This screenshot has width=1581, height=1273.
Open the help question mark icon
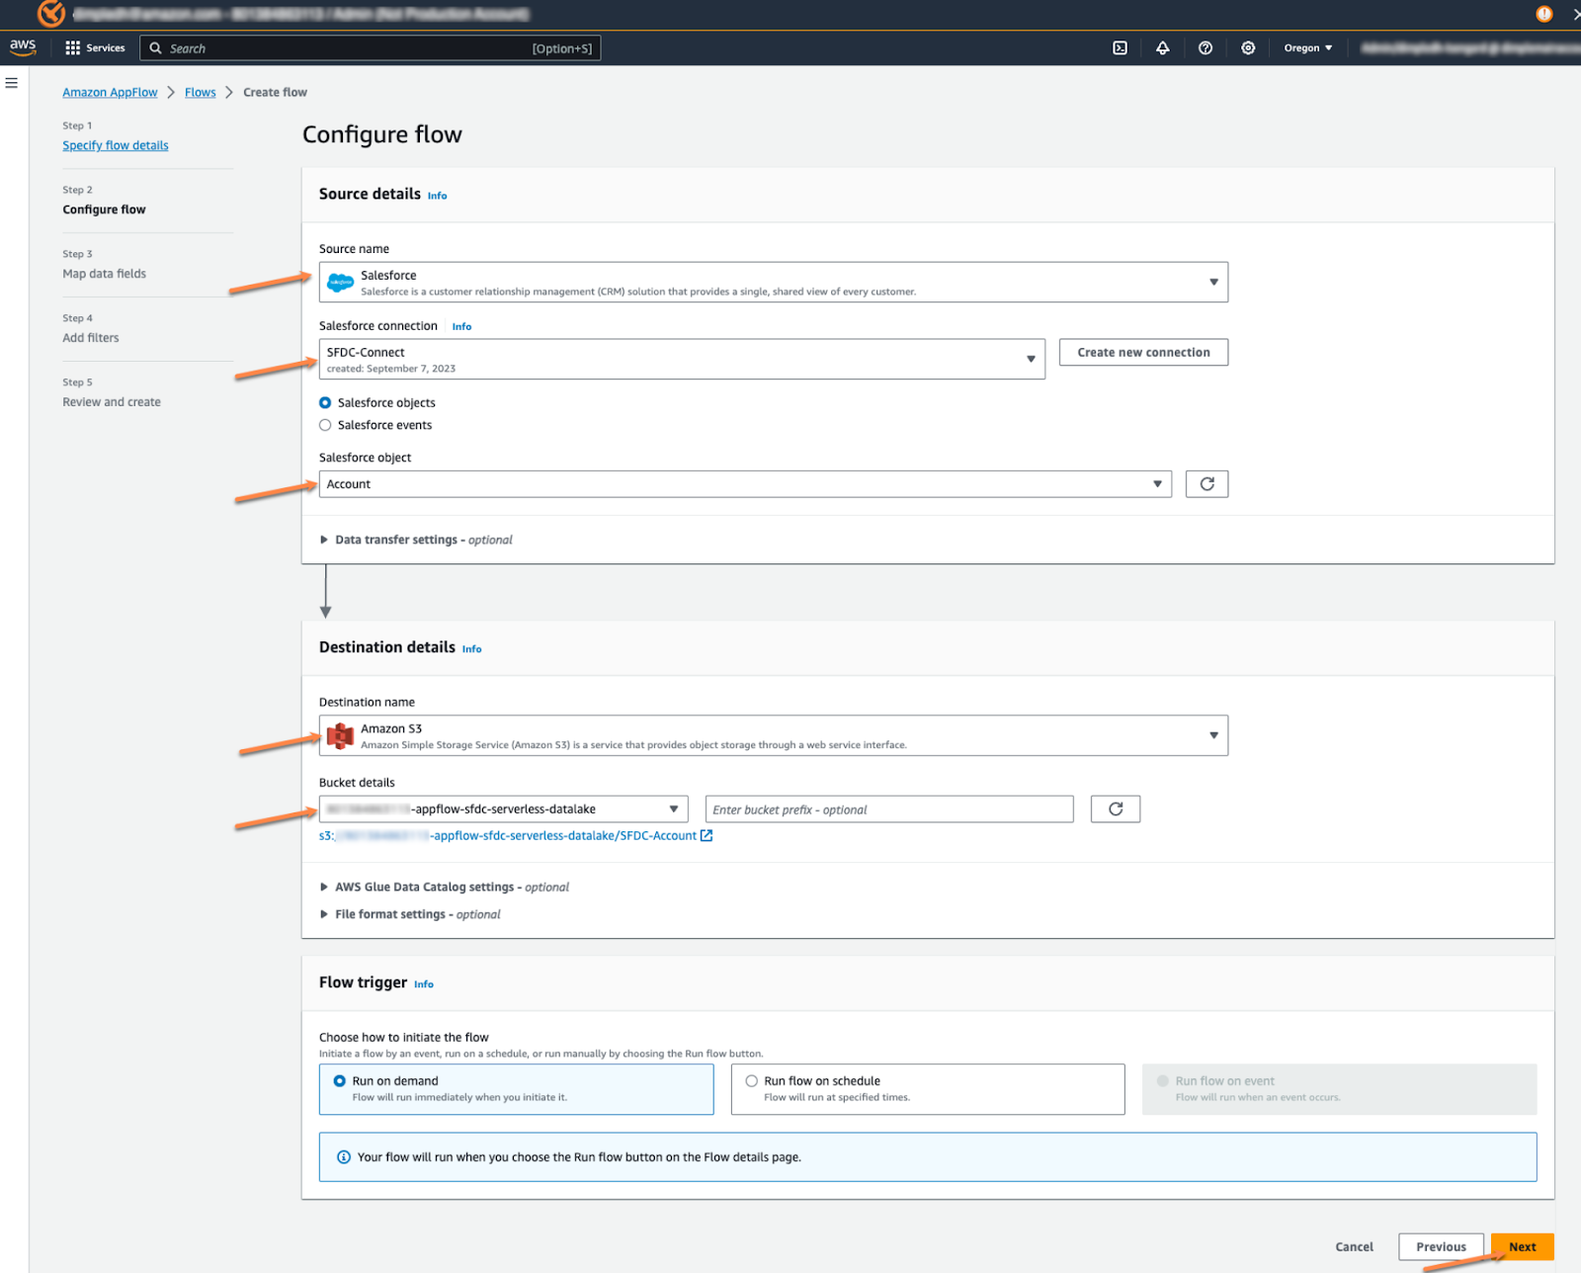[1205, 48]
